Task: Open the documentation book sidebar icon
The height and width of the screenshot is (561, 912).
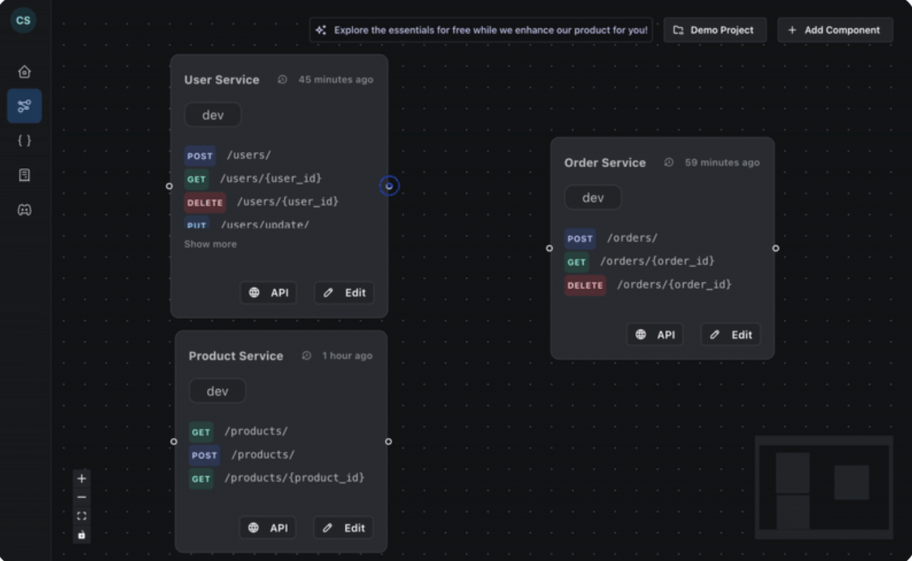Action: tap(24, 175)
